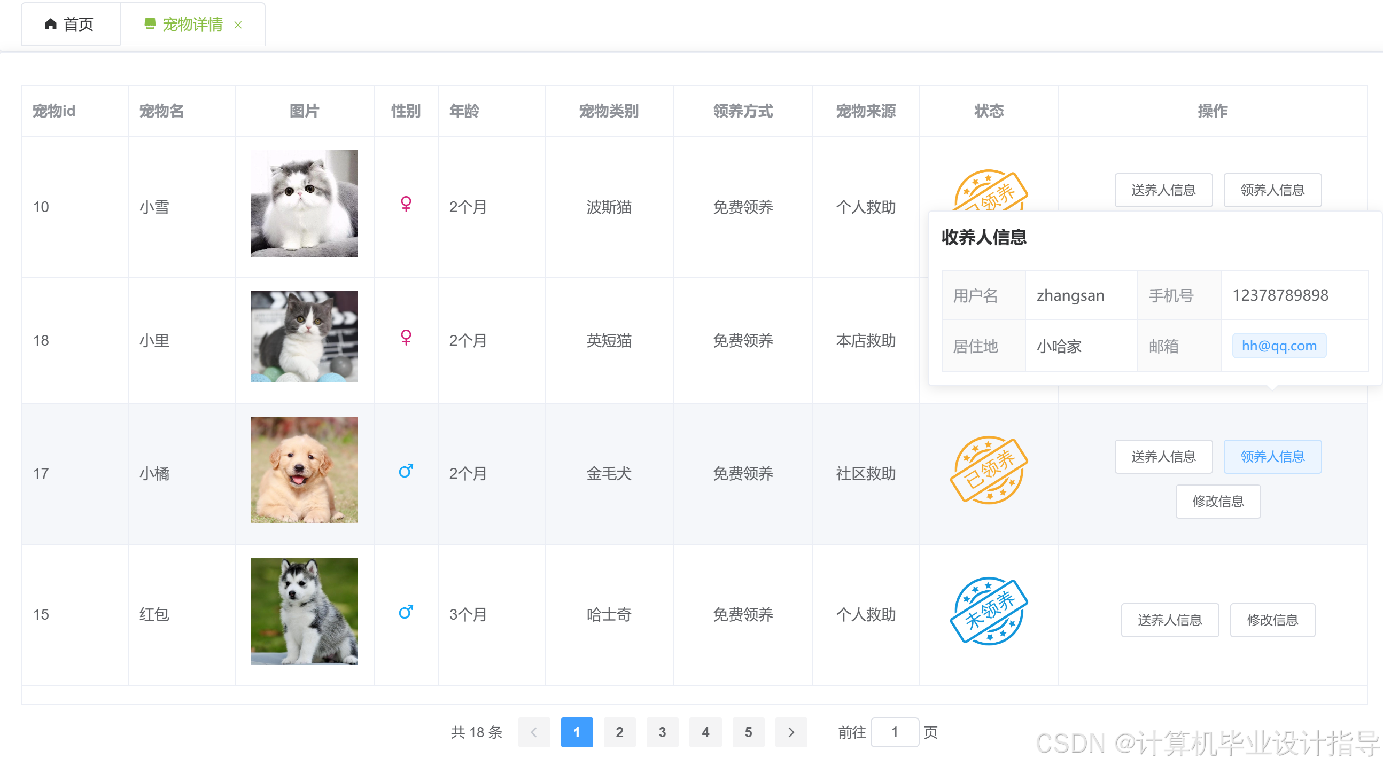Click the 共 18 条 total count
The width and height of the screenshot is (1383, 766).
pos(476,733)
